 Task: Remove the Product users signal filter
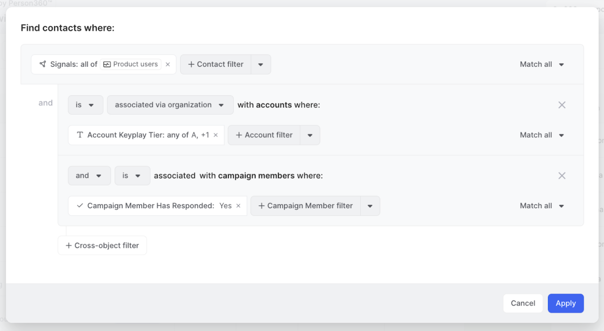click(x=168, y=64)
